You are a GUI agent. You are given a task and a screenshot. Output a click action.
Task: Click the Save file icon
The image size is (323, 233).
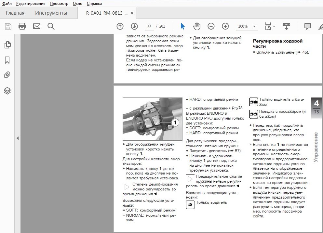coord(7,26)
